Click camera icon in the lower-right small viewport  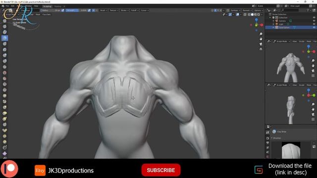313,114
